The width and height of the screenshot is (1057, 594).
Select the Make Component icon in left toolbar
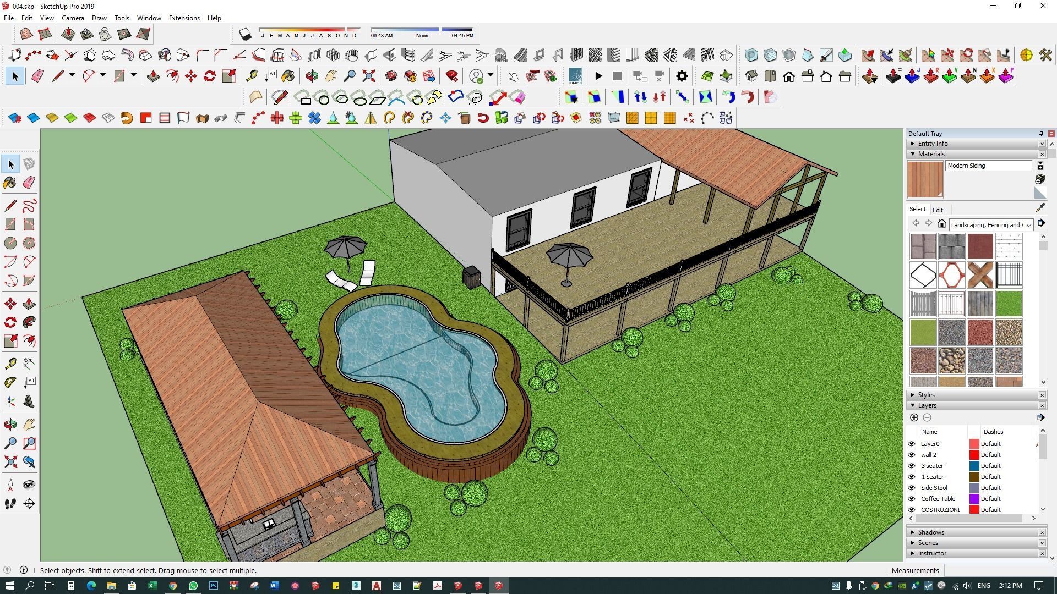click(29, 164)
